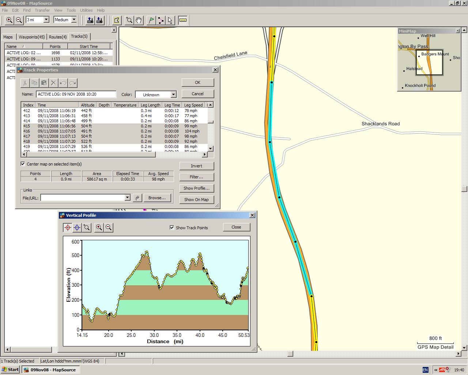
Task: Click the track point list vertical scrollbar down arrow
Action: [x=210, y=148]
